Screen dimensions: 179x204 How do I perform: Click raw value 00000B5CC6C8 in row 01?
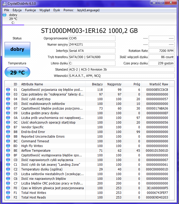coord(157,90)
